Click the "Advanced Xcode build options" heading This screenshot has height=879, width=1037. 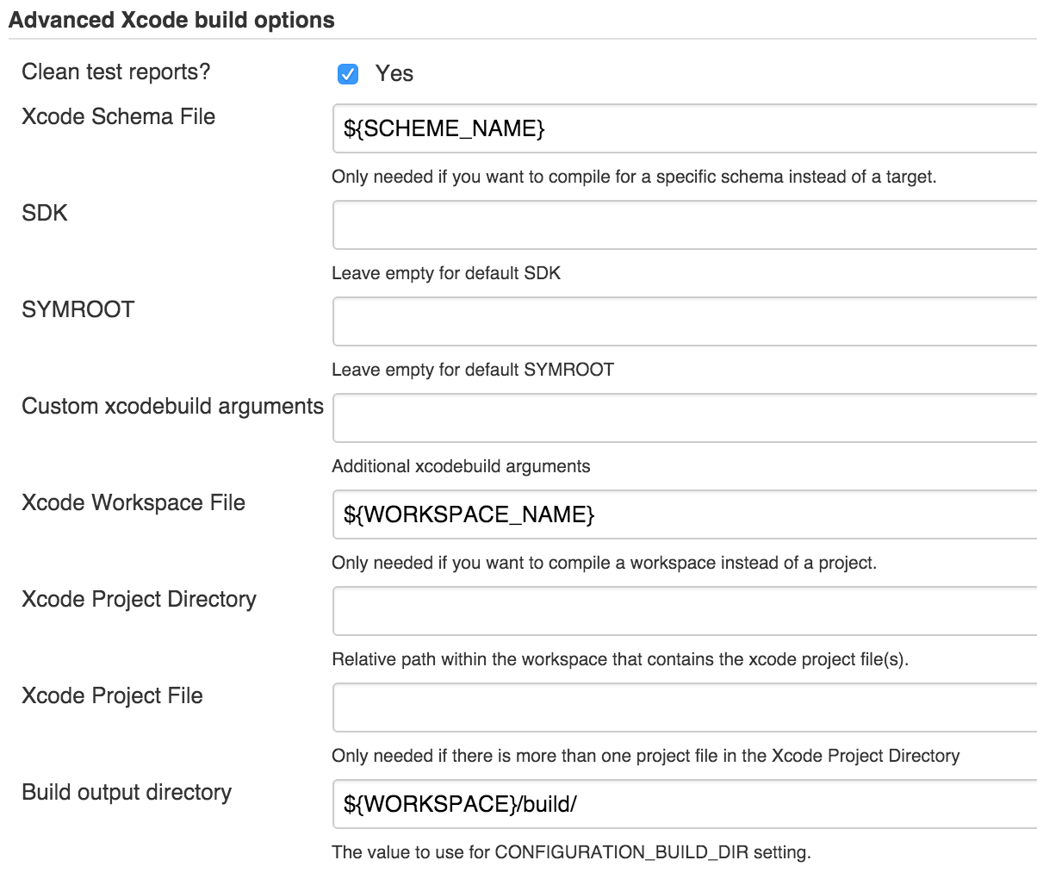[x=171, y=20]
